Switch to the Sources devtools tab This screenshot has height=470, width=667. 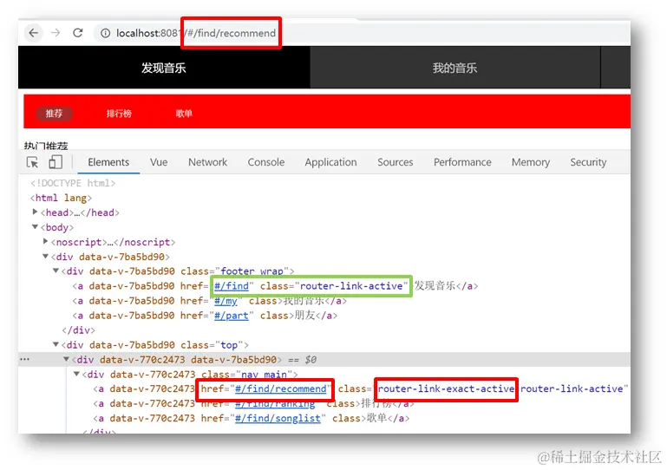(396, 162)
